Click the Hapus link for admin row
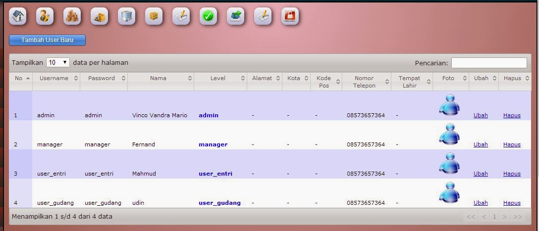Image resolution: width=539 pixels, height=231 pixels. click(x=512, y=115)
